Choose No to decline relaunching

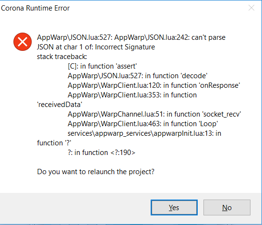click(x=227, y=207)
